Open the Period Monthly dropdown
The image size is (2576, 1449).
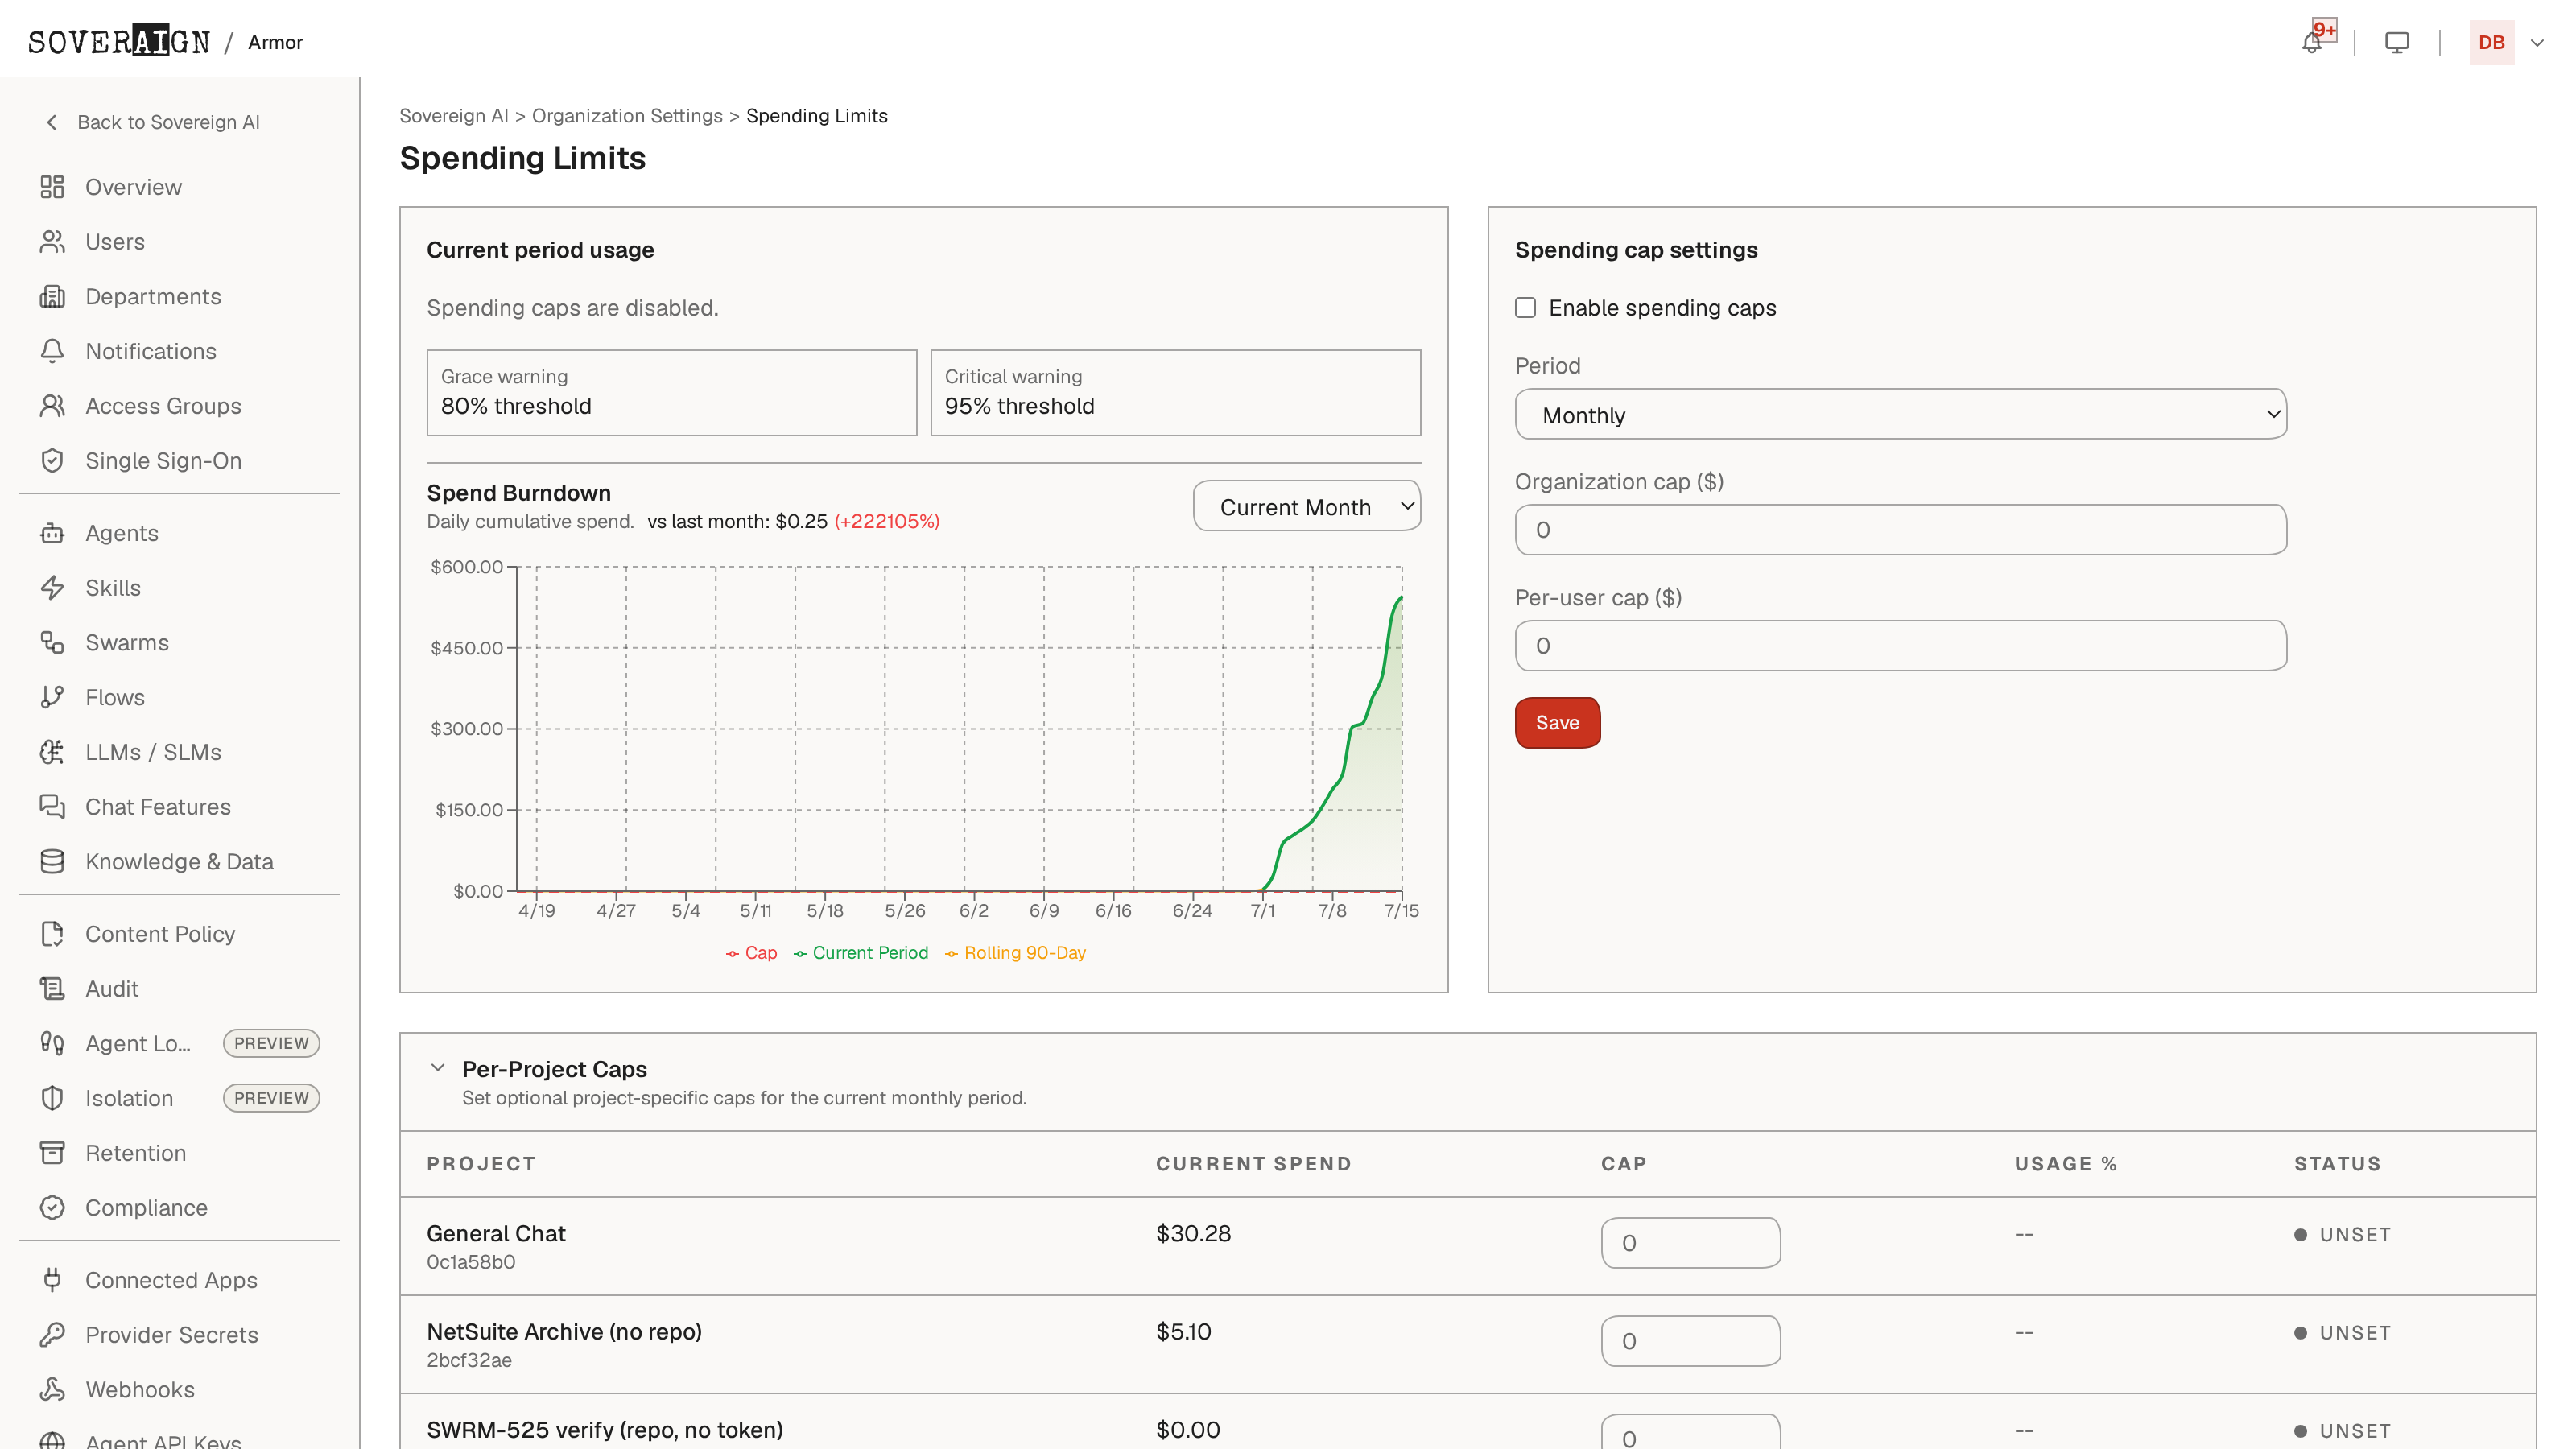click(x=1900, y=414)
